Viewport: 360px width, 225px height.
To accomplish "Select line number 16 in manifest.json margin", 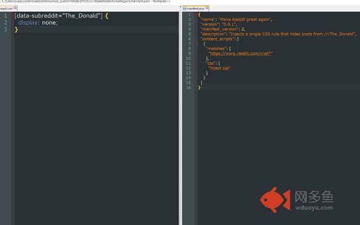I will (x=188, y=88).
